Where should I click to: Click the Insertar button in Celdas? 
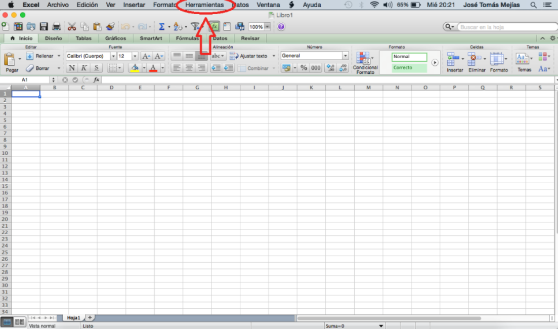coord(454,61)
